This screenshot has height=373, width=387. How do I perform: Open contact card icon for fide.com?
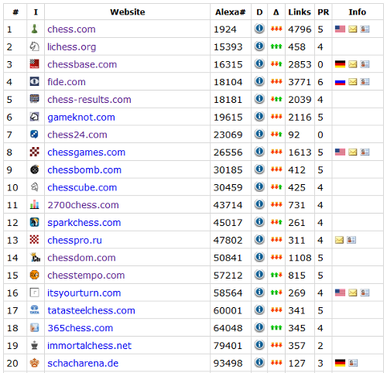[x=365, y=82]
